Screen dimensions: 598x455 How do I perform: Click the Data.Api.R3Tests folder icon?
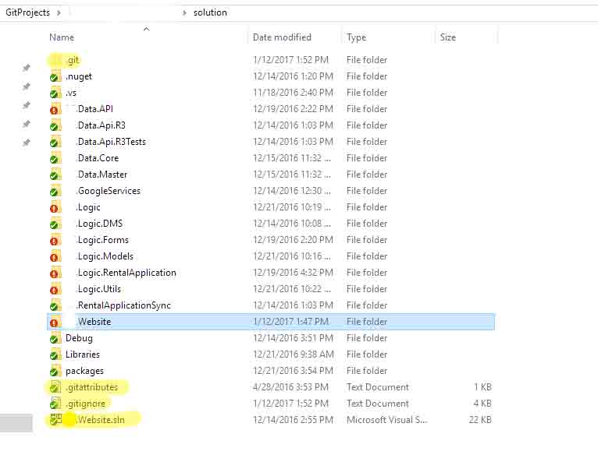[55, 142]
